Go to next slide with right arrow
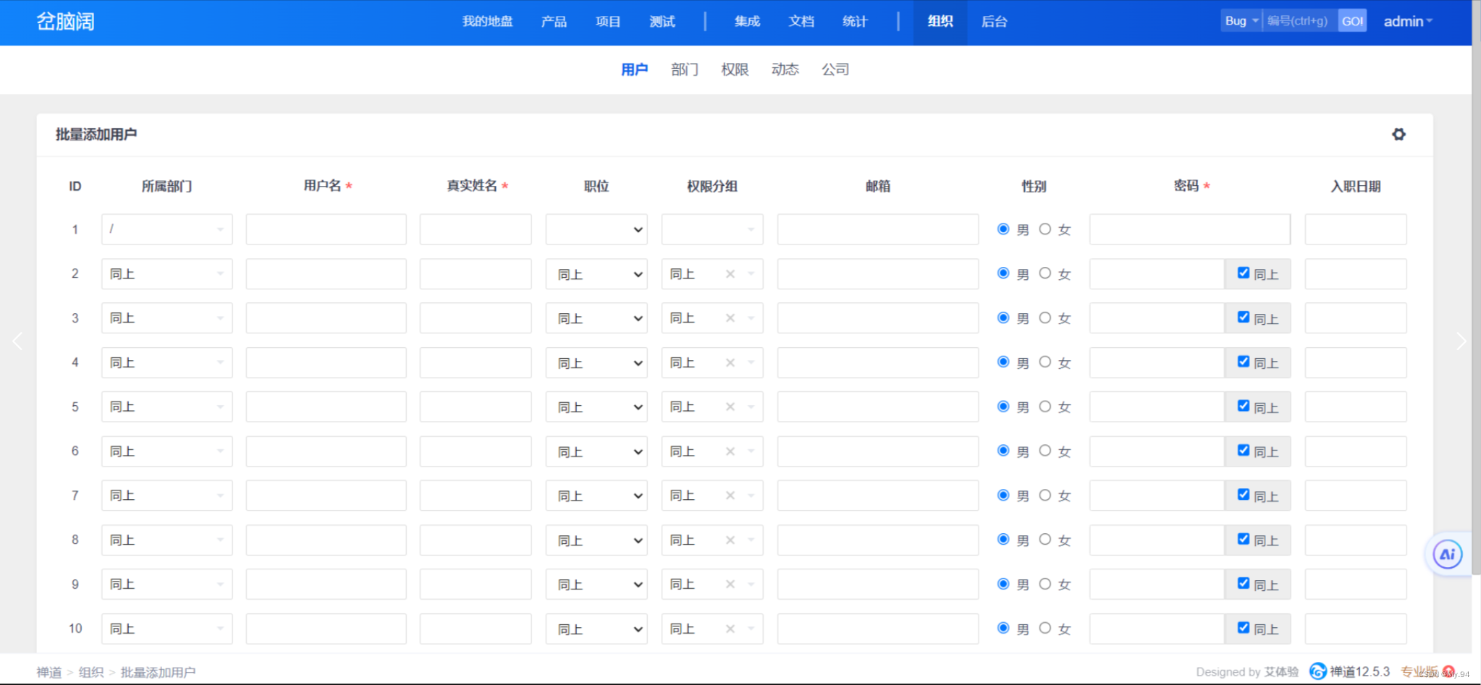 1461,341
